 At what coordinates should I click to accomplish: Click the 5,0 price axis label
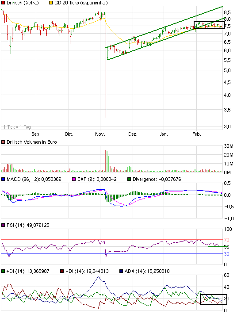(227, 70)
